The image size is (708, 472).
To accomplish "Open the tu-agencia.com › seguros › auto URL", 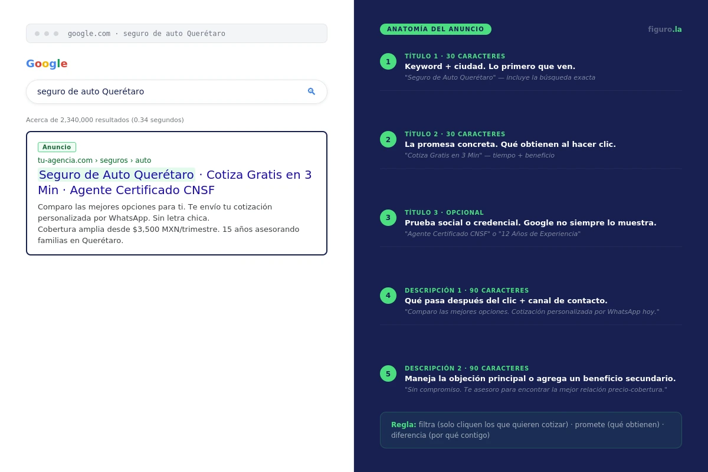I will point(94,160).
